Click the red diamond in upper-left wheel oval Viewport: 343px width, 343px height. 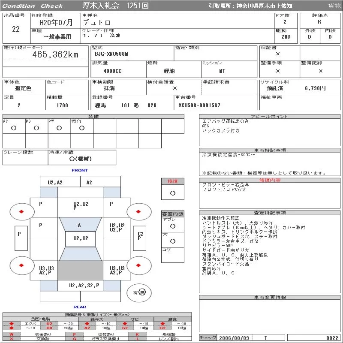tap(21, 211)
